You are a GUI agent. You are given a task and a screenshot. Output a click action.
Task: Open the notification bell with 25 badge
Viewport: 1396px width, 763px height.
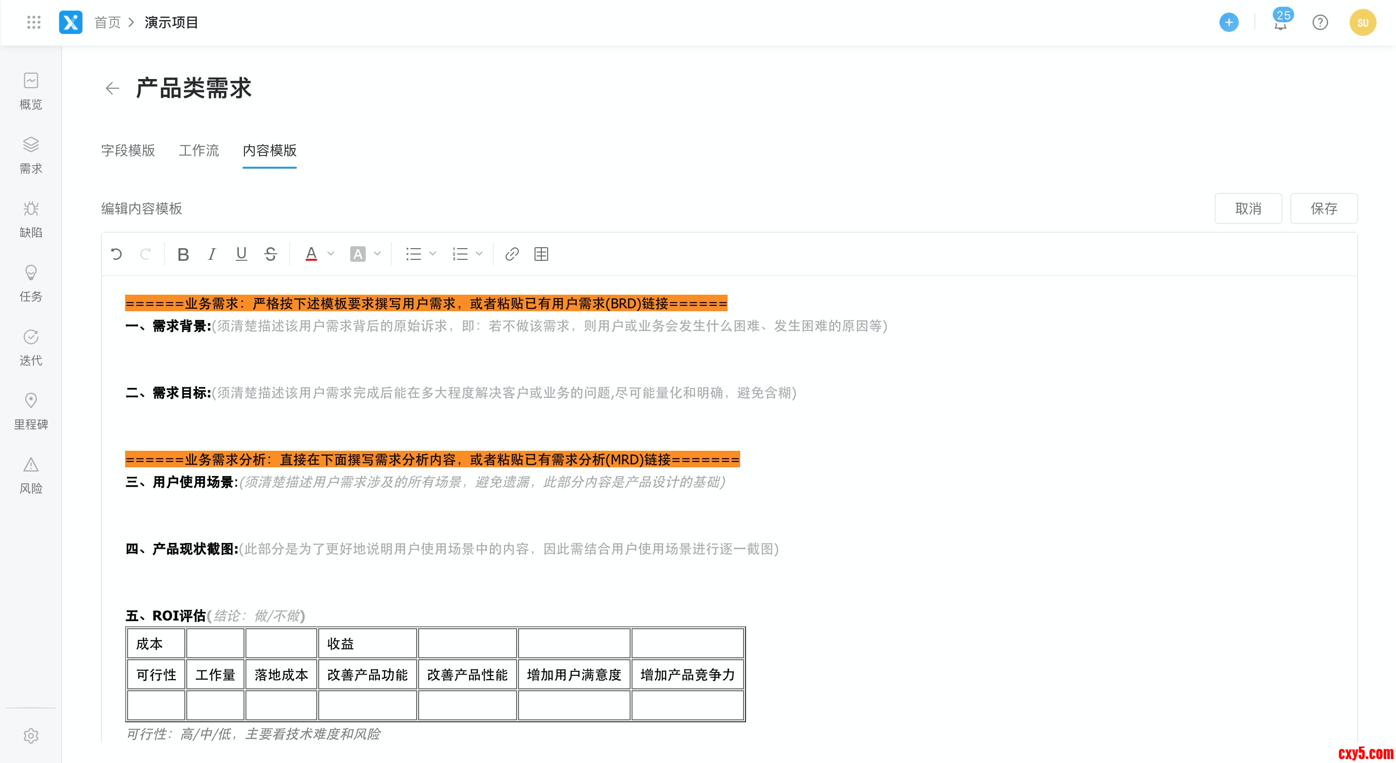[1280, 23]
